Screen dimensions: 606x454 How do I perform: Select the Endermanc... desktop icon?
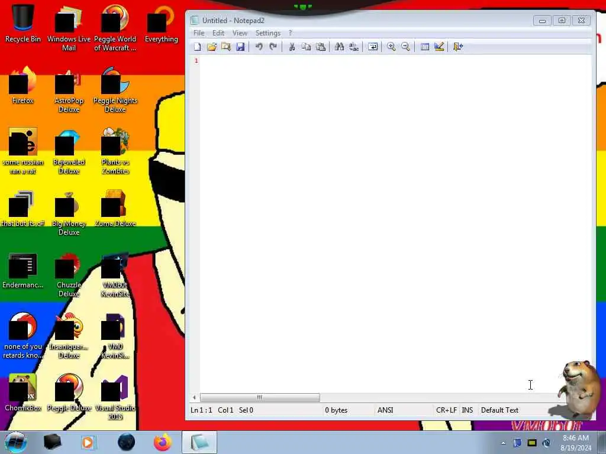(x=23, y=270)
